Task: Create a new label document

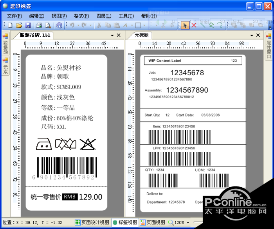Action: pyautogui.click(x=10, y=25)
